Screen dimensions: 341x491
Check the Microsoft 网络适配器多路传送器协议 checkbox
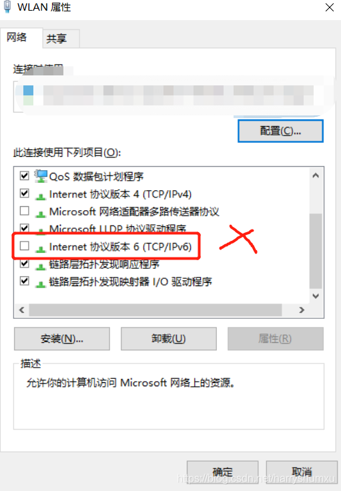tap(25, 211)
